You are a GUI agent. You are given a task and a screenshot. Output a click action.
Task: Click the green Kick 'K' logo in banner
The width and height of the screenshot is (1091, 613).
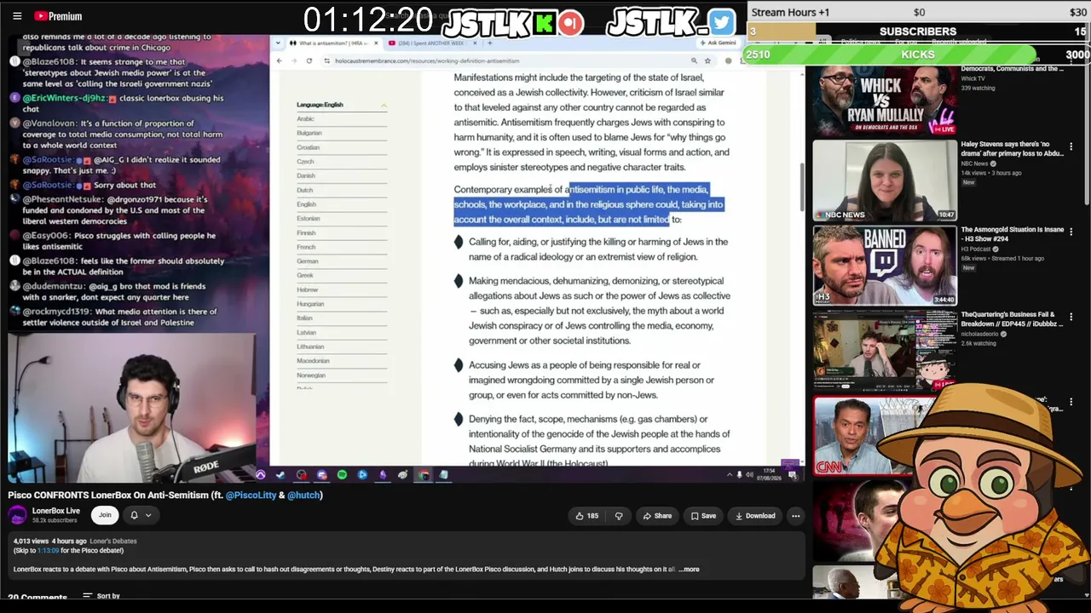[543, 24]
